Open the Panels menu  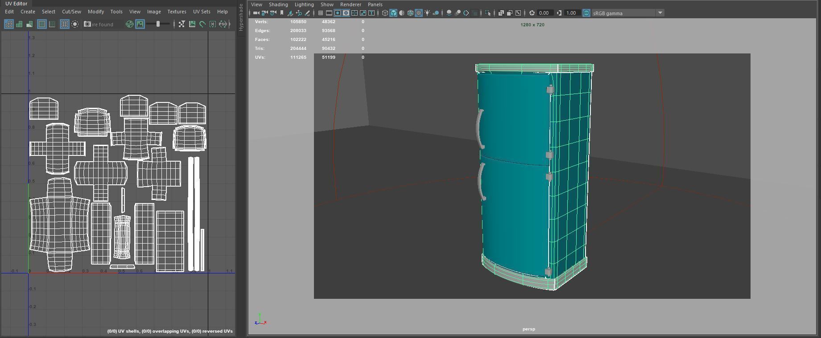click(x=375, y=4)
